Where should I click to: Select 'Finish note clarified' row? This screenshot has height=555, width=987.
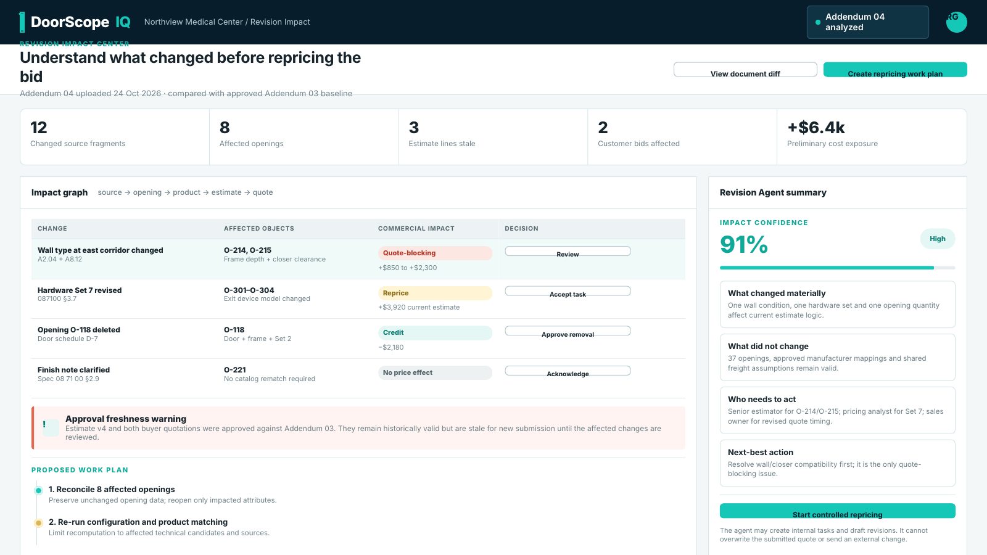358,379
